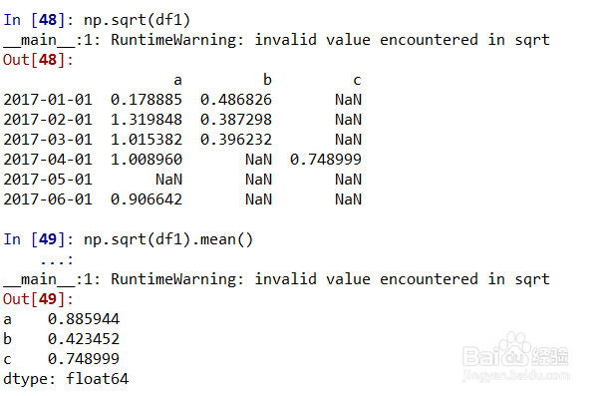Click the value 1.319848 in column a
This screenshot has height=396, width=604.
point(147,120)
